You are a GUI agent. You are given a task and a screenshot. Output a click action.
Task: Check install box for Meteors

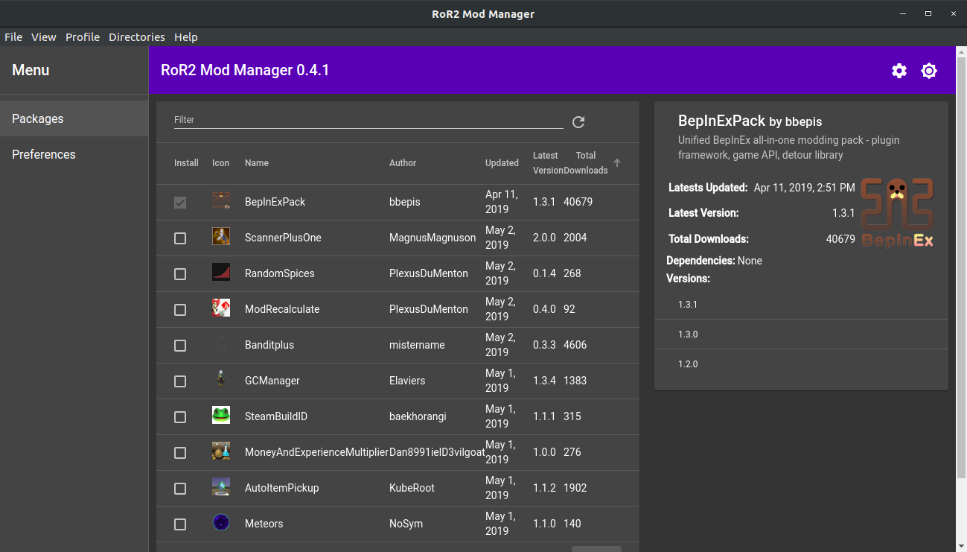pos(180,524)
